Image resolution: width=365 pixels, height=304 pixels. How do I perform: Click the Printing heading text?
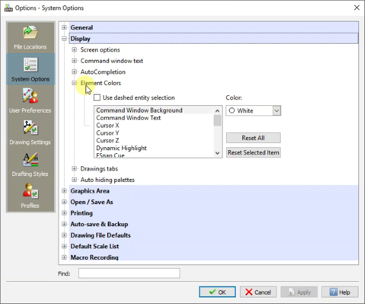click(x=81, y=213)
